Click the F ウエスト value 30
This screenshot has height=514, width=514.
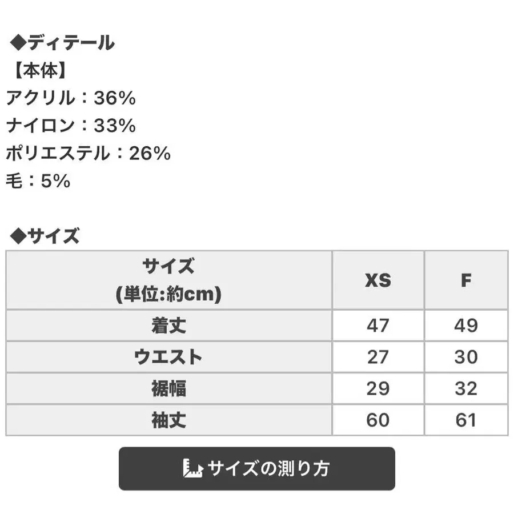click(x=466, y=357)
